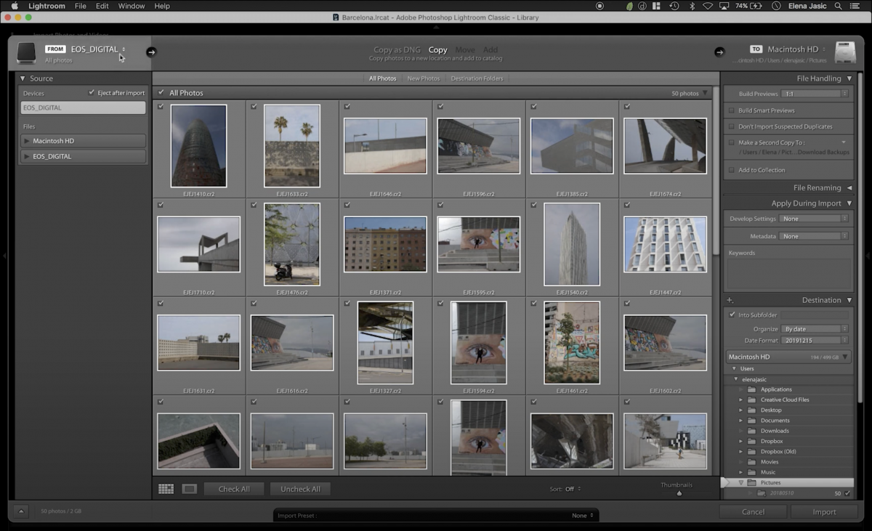Screen dimensions: 872x531
Task: Click the Macintosh HD destination drive icon
Action: click(845, 52)
